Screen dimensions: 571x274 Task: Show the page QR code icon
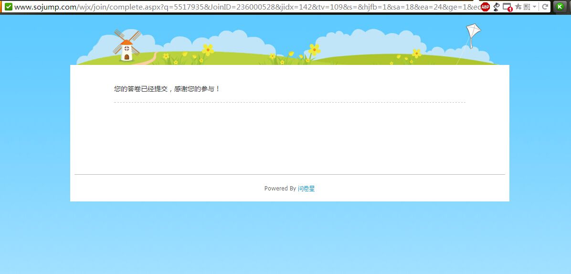pyautogui.click(x=527, y=7)
